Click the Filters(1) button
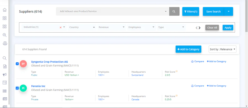248x108 pixels. pos(191,11)
